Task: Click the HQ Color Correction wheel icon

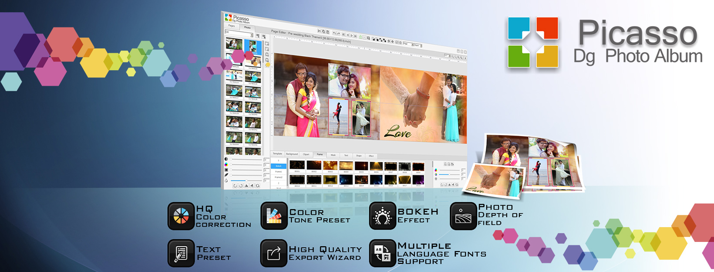Action: tap(181, 216)
